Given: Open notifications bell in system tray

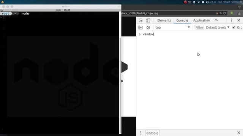Looking at the screenshot, I should (x=203, y=2).
